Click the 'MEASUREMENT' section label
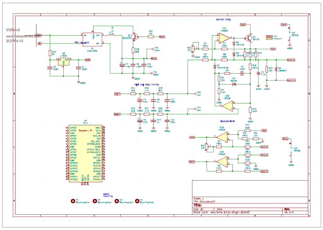The height and width of the screenshot is (230, 323). coord(227,121)
